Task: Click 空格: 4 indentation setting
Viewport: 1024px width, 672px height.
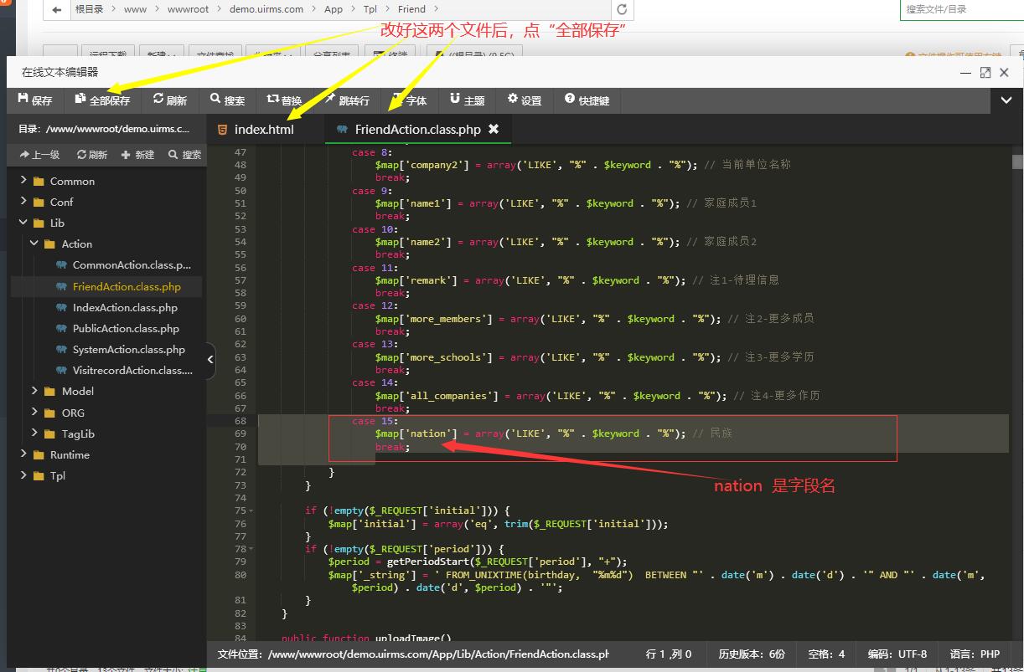Action: 827,654
